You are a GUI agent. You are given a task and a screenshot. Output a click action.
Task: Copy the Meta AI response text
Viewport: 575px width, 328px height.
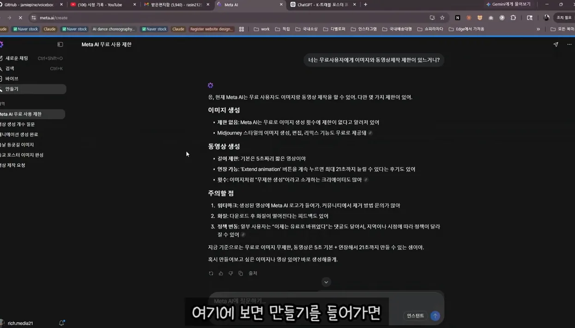[x=241, y=273]
